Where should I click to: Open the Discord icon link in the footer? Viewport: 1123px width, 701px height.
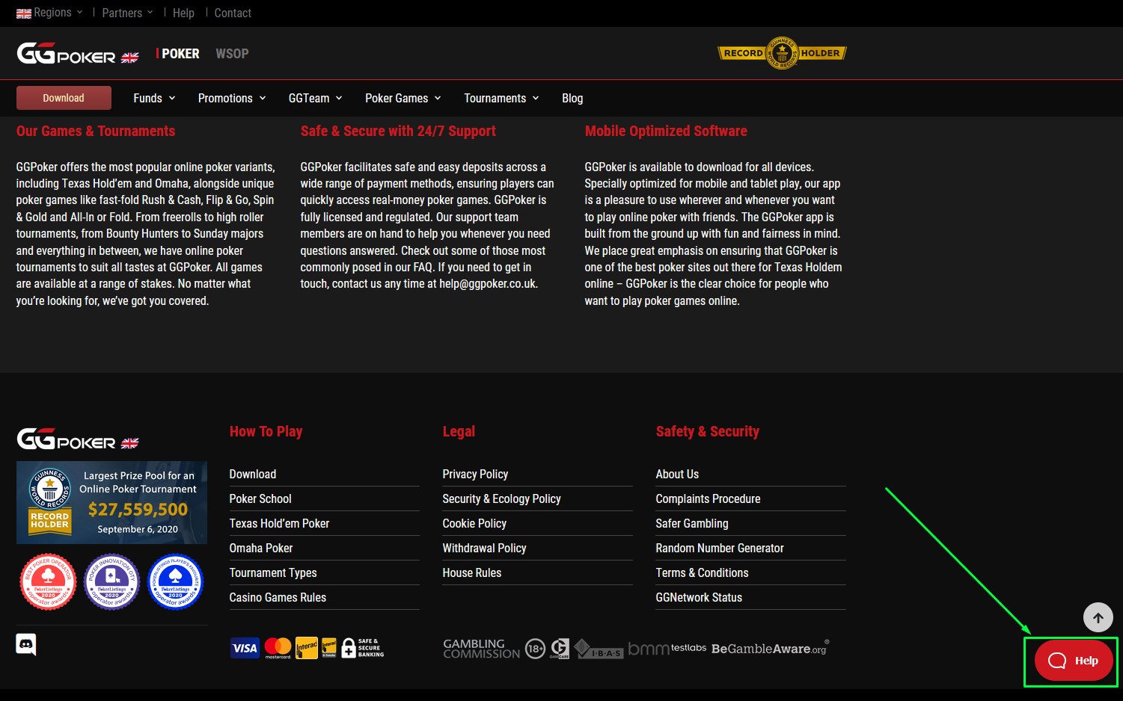26,644
